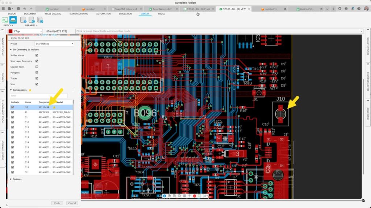This screenshot has height=208, width=371.
Task: Redo the last undone action
Action: [x=31, y=9]
